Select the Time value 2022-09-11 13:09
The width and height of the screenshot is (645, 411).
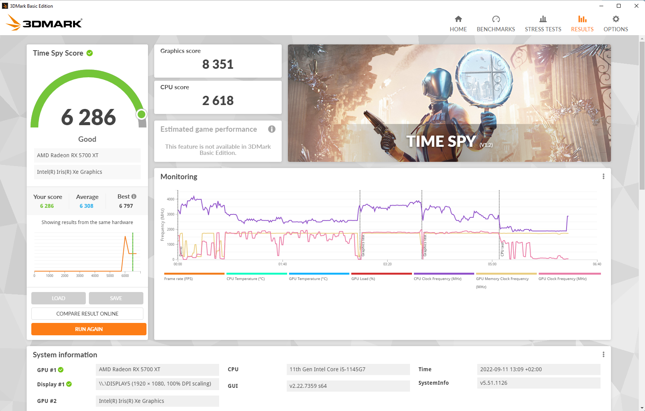pos(539,369)
